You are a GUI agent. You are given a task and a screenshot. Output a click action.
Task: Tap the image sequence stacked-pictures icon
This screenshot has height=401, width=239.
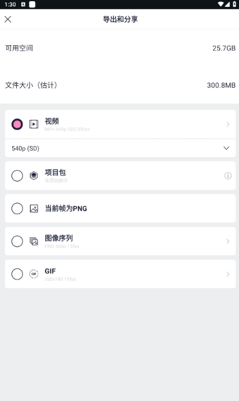(x=33, y=241)
